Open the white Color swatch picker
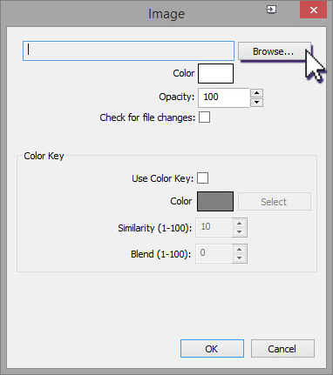This screenshot has height=375, width=333. pos(215,74)
